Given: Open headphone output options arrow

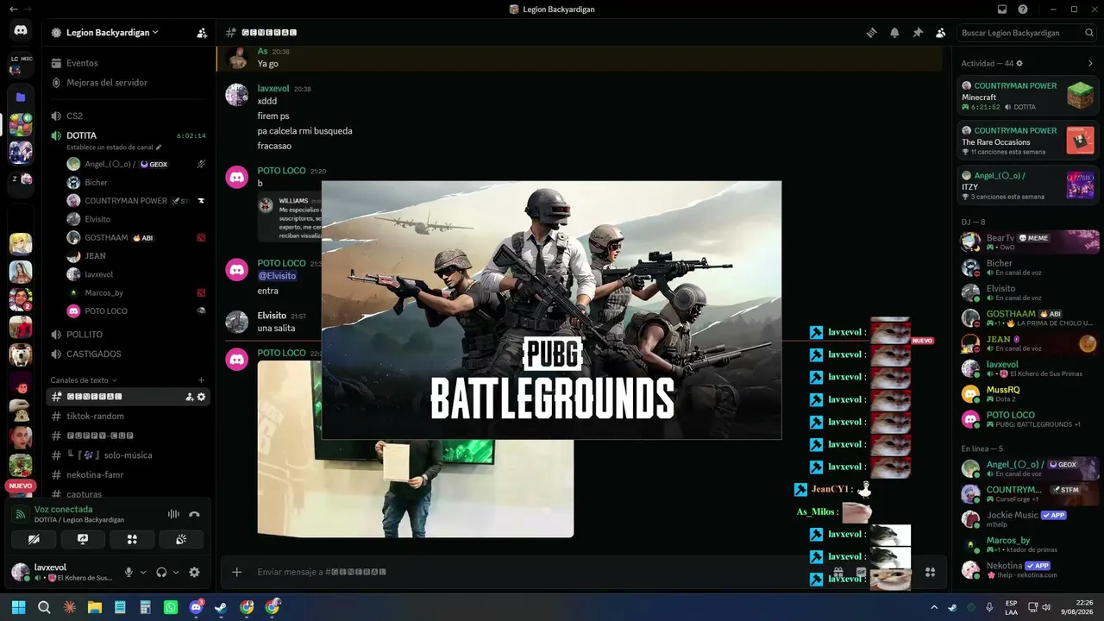Looking at the screenshot, I should [x=176, y=572].
